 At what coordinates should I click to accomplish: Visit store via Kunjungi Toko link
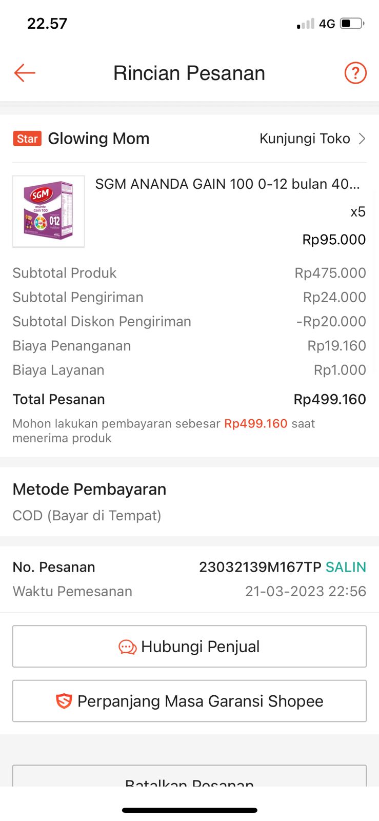(305, 139)
